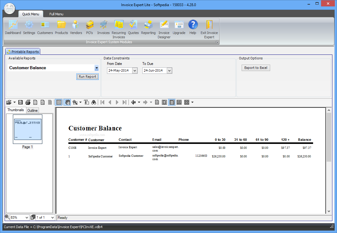Launch the Invoice Designer
The width and height of the screenshot is (337, 233).
164,29
